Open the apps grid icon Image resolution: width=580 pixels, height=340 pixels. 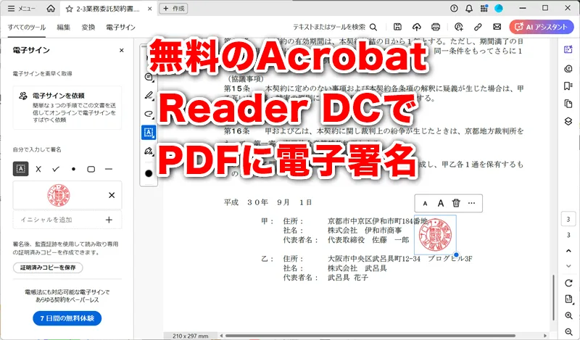484,9
